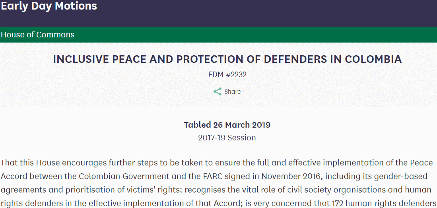Select House of Commons in green bar
437x208 pixels.
(x=38, y=35)
